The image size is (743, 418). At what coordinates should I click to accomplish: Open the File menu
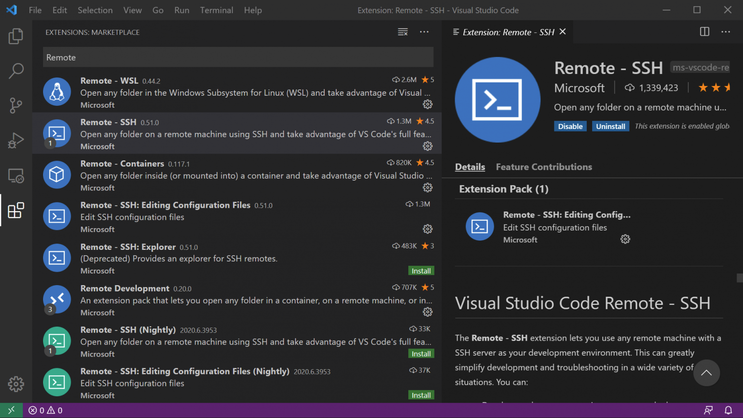click(35, 10)
